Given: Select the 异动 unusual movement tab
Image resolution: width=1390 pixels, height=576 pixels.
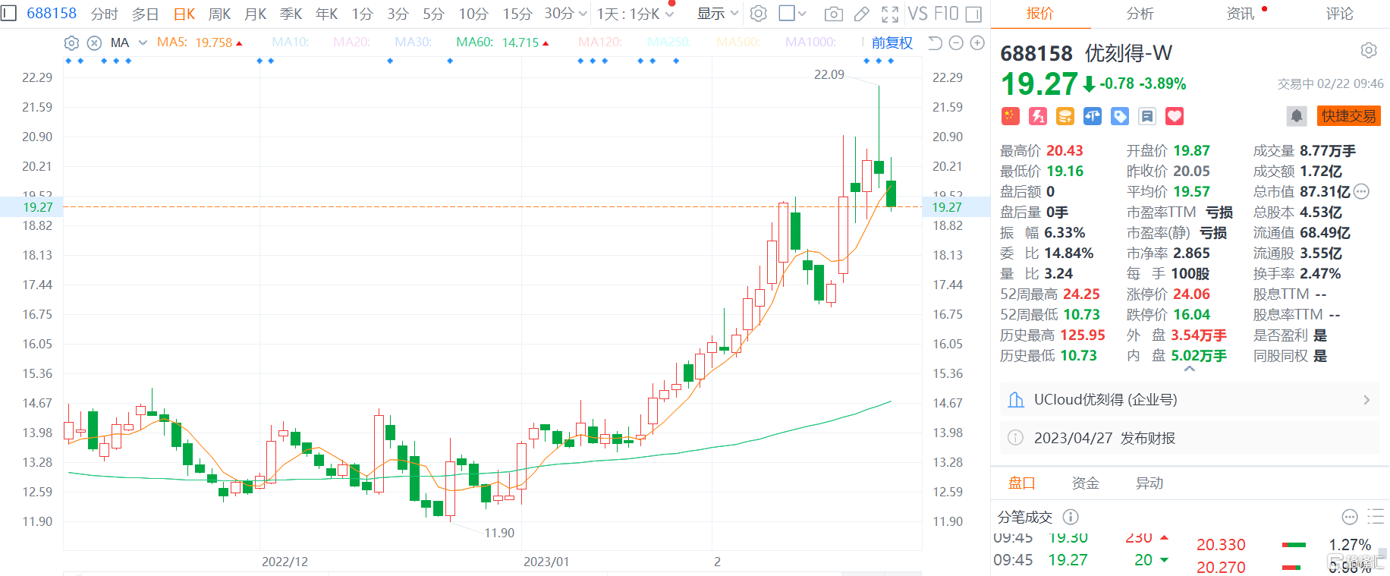Looking at the screenshot, I should tap(1149, 483).
